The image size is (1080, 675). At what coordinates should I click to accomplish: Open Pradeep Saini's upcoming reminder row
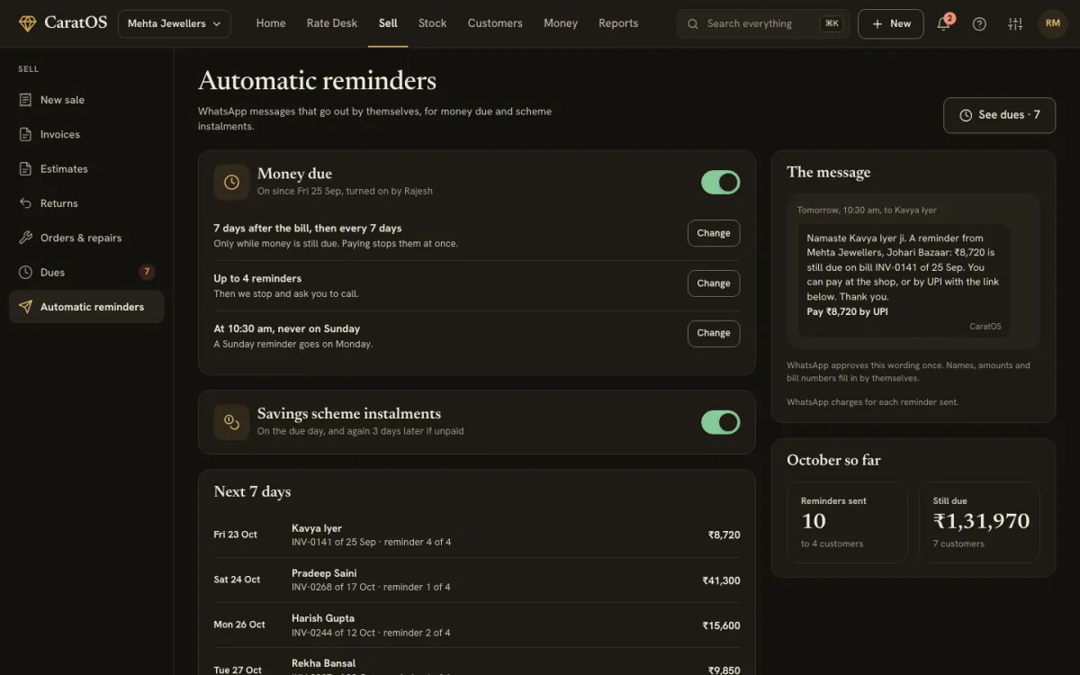pyautogui.click(x=477, y=580)
